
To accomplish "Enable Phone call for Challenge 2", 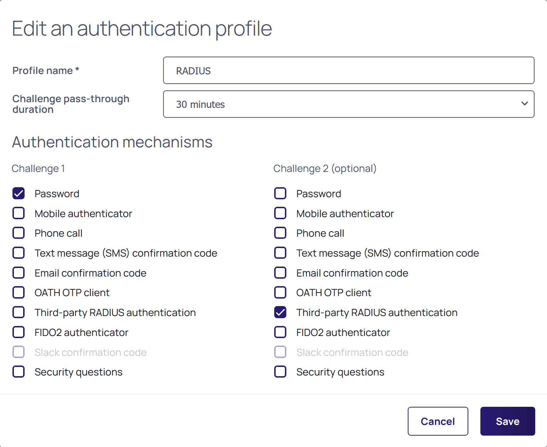I will 280,233.
